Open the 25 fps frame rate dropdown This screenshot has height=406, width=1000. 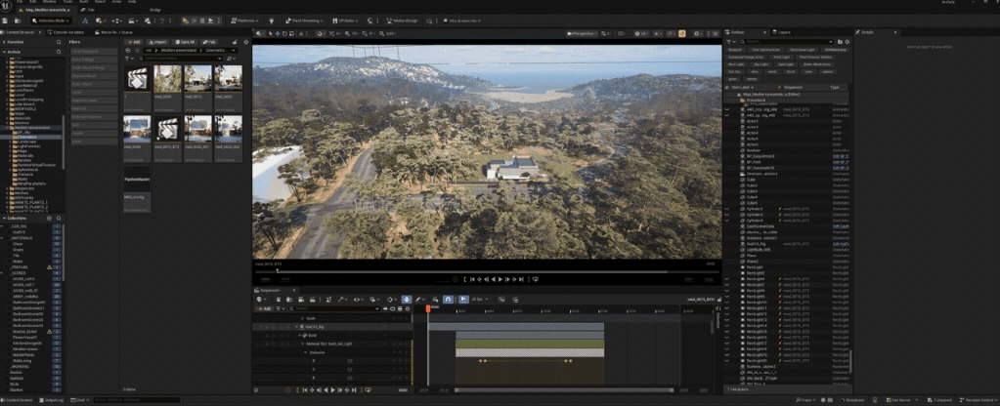[480, 299]
